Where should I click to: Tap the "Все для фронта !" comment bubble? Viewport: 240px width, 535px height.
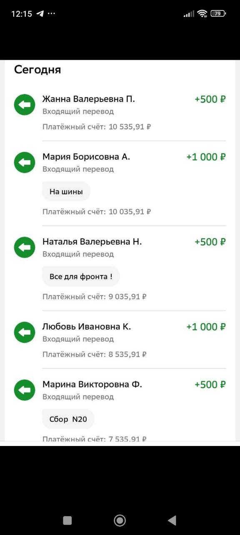pyautogui.click(x=81, y=276)
